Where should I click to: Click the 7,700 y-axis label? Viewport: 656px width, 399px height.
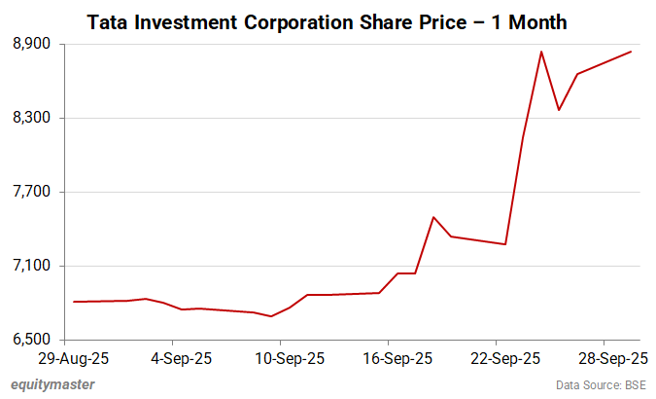point(34,193)
